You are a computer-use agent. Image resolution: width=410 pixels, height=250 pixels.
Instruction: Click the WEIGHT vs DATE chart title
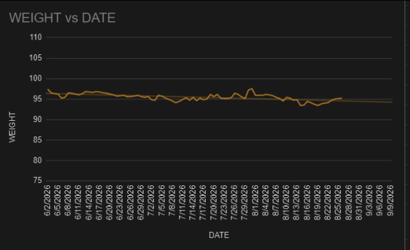(62, 18)
